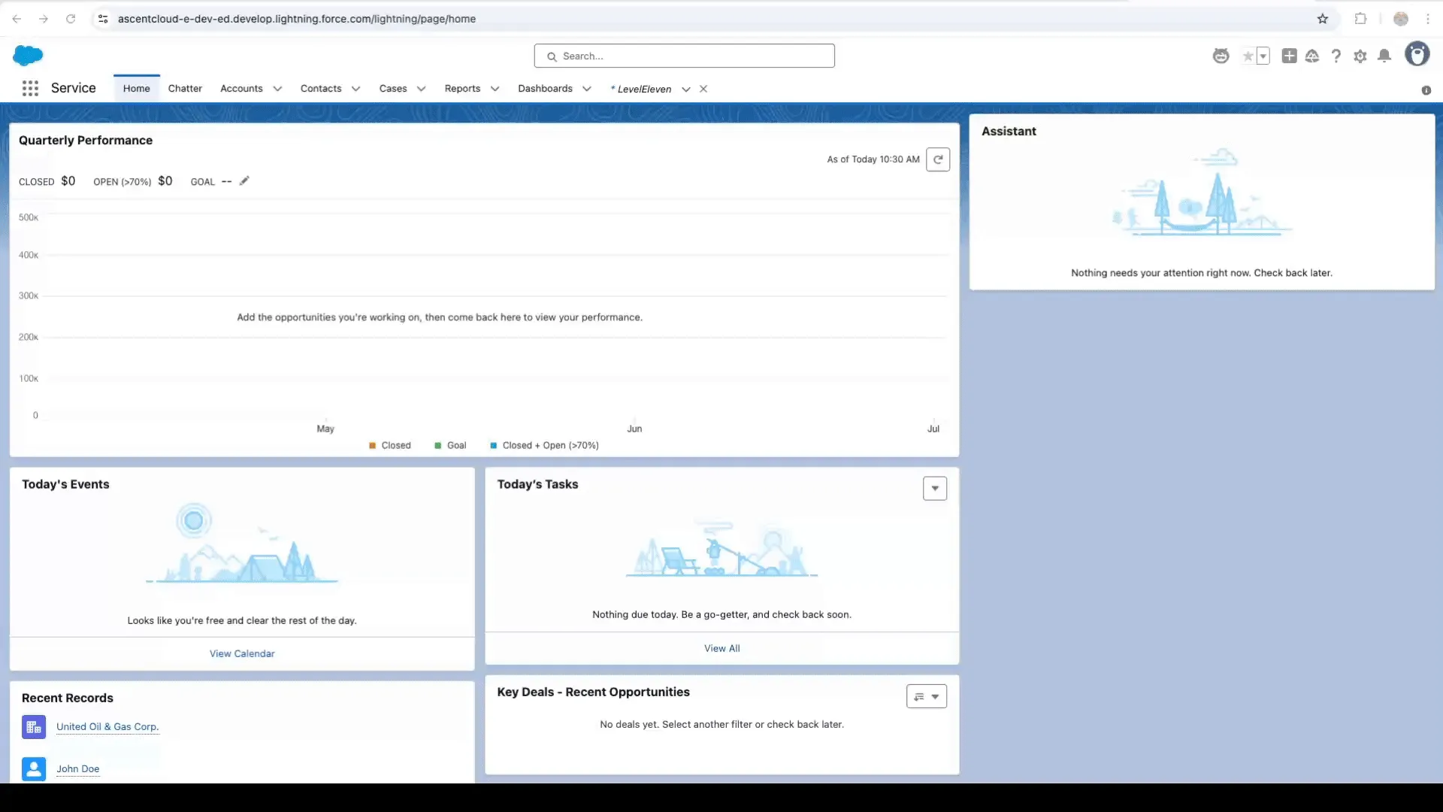Edit the goal with pencil icon

click(x=244, y=181)
